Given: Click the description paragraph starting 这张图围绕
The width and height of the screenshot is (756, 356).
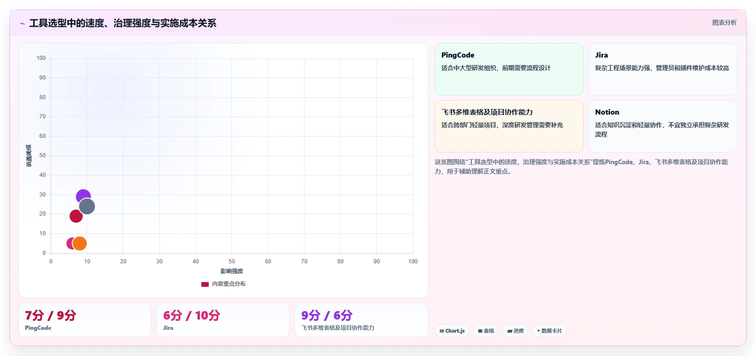Looking at the screenshot, I should click(581, 167).
